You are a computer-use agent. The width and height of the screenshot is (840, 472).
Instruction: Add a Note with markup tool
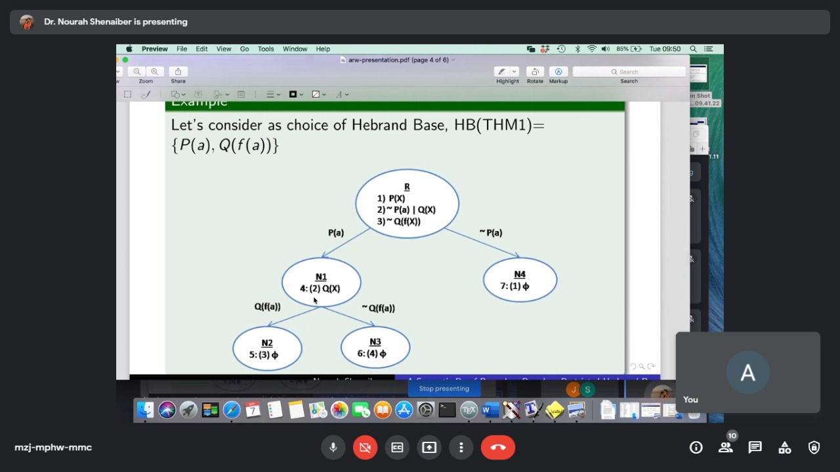click(x=241, y=95)
